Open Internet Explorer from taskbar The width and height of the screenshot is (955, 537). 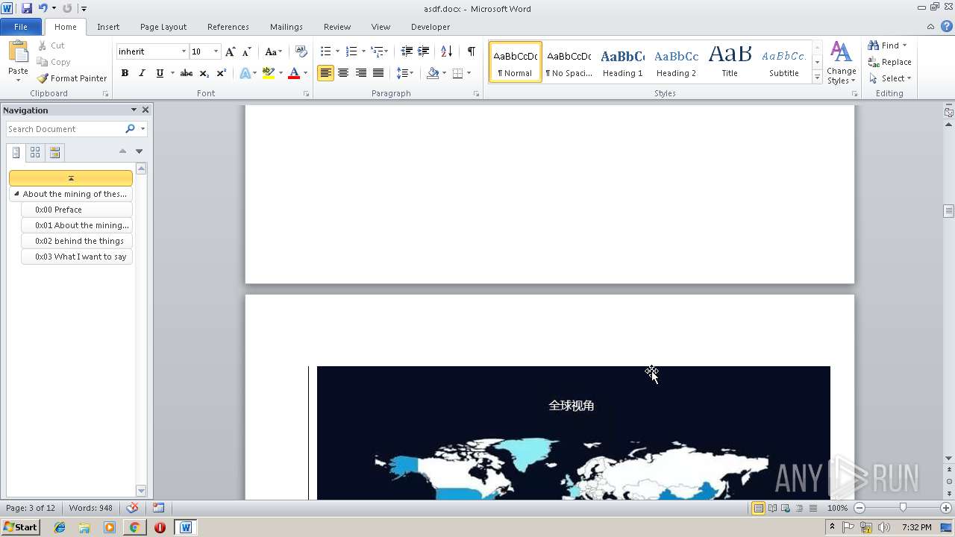click(x=60, y=527)
